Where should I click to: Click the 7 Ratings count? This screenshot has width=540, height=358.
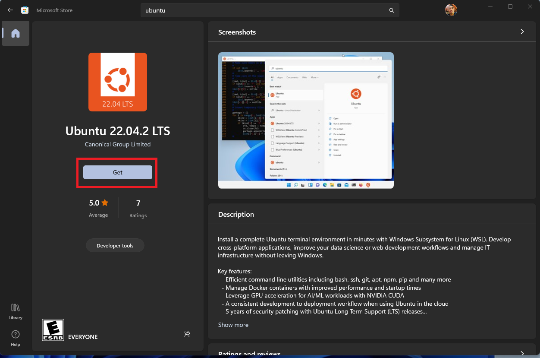click(x=138, y=203)
